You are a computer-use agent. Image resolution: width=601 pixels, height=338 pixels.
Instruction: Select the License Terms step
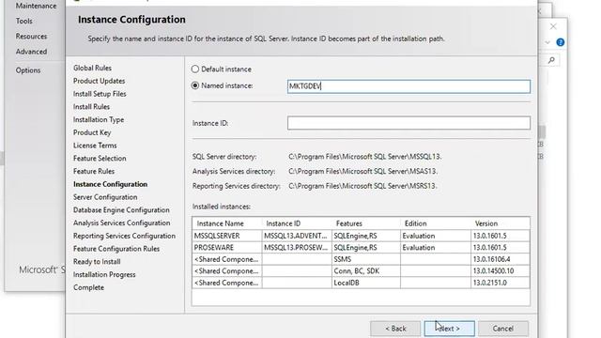click(95, 146)
